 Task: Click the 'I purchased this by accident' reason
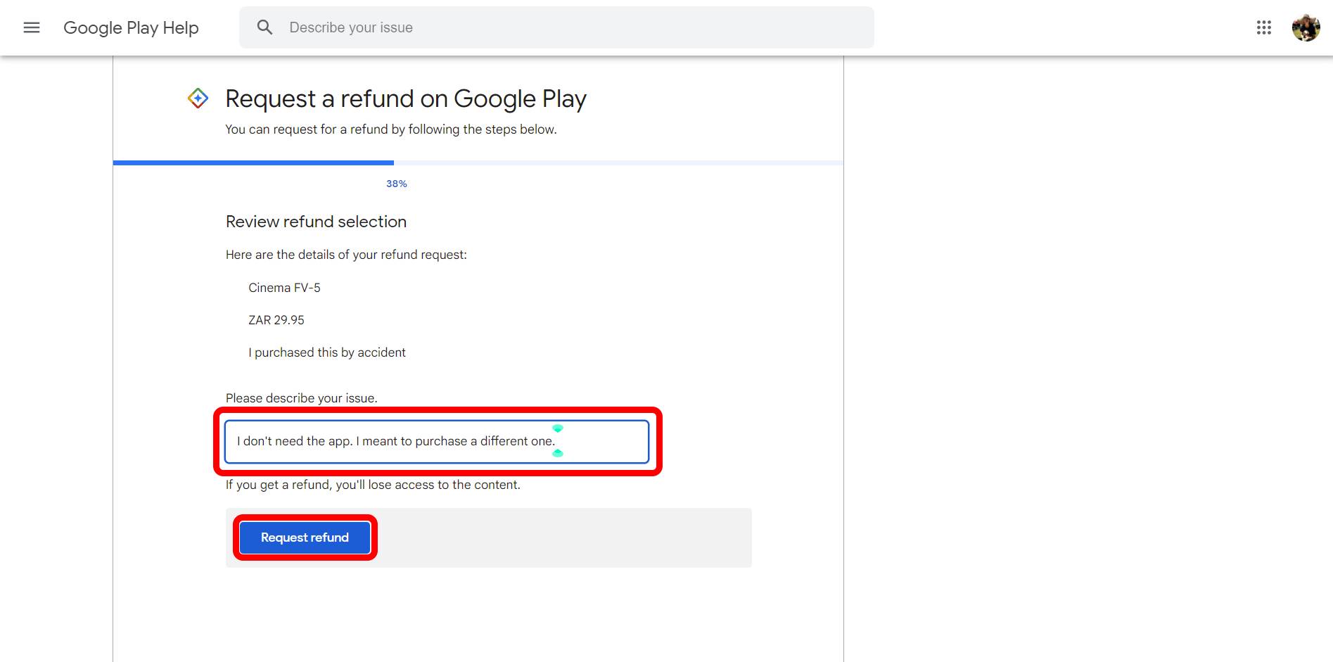pos(326,352)
